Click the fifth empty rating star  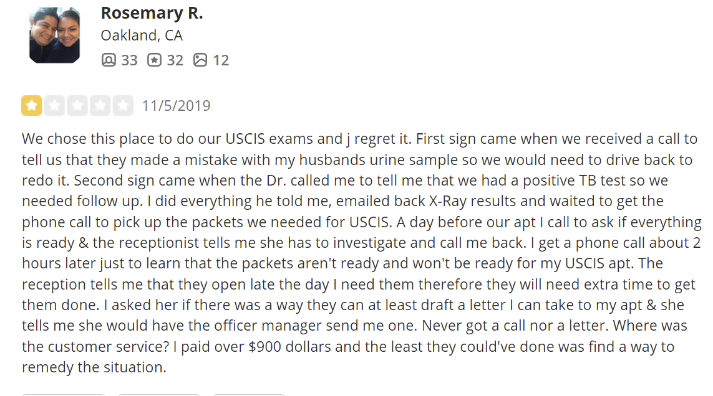point(123,105)
